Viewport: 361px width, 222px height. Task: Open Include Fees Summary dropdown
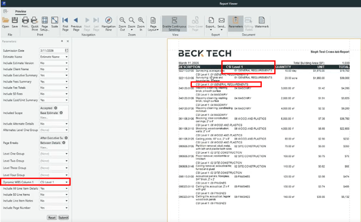click(66, 81)
